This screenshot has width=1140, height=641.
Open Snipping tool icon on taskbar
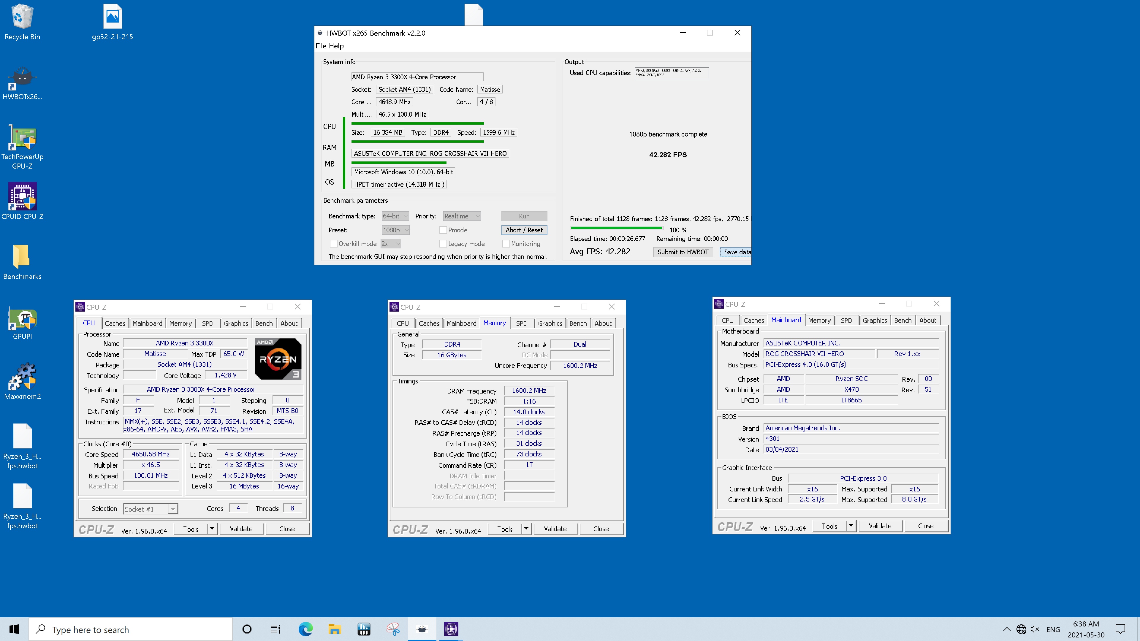point(393,629)
